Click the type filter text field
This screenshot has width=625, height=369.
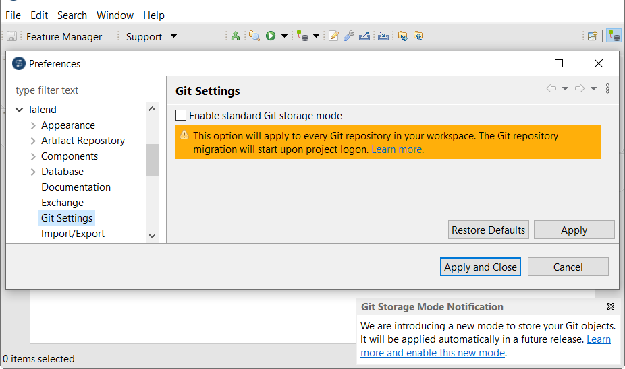(x=85, y=90)
